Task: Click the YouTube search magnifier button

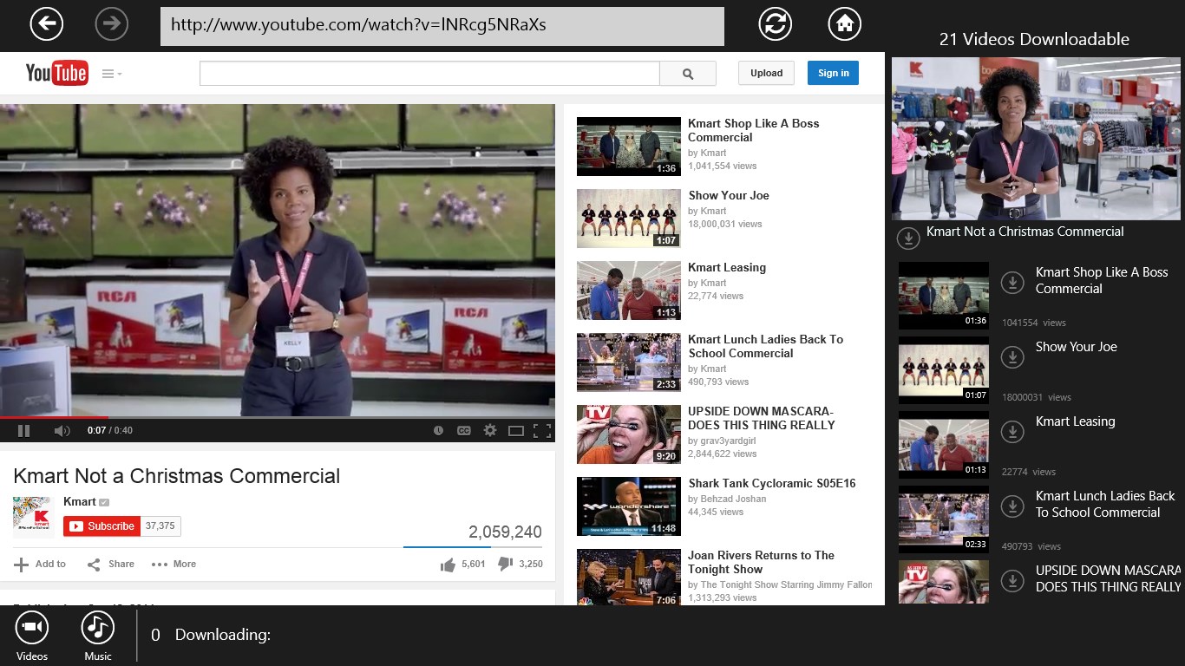Action: point(688,74)
